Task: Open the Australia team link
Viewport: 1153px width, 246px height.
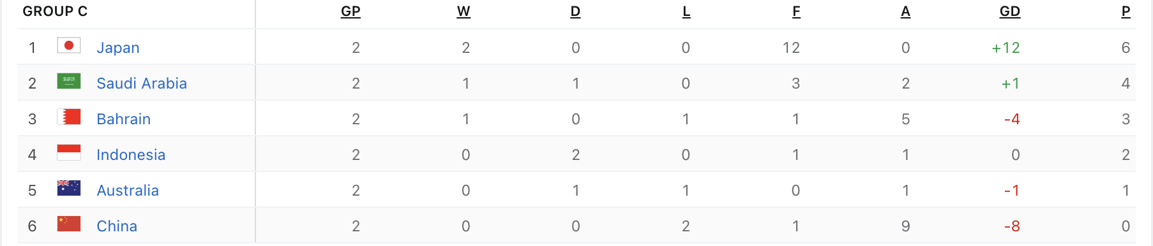Action: point(128,191)
